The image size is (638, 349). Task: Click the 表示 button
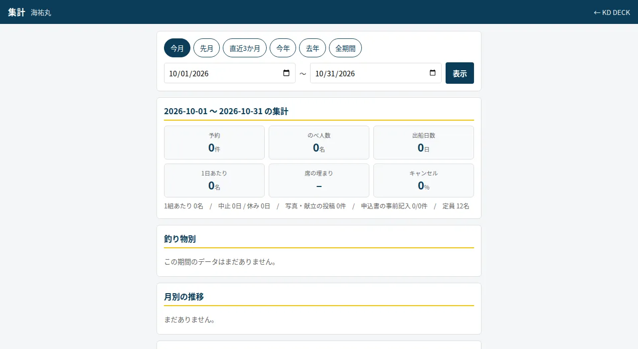tap(460, 73)
